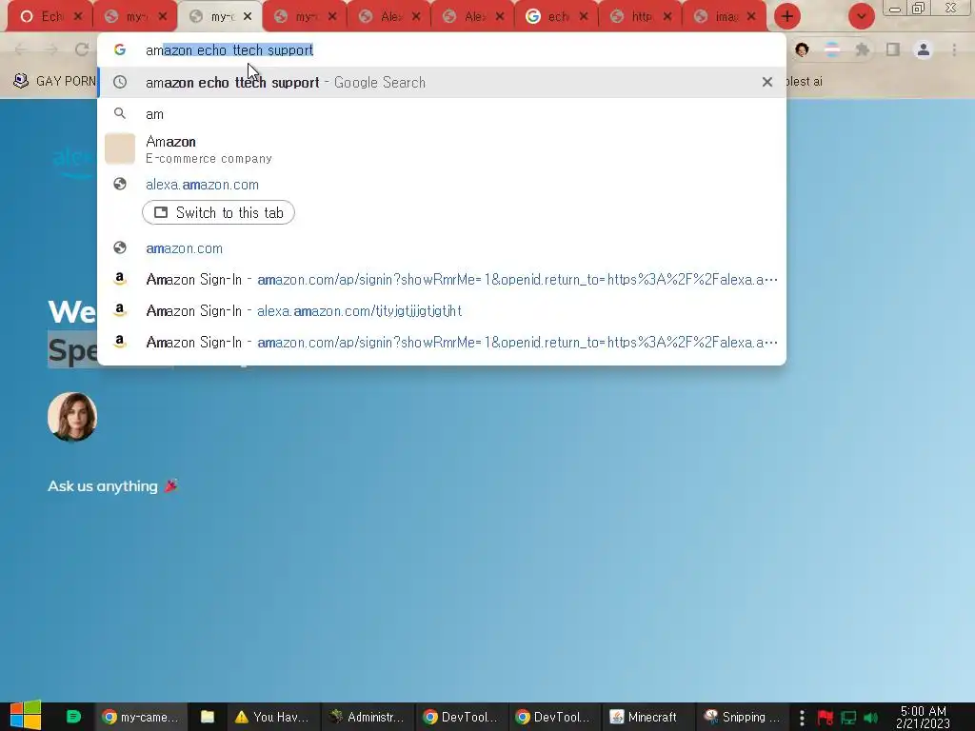975x731 pixels.
Task: Open the clock showing 5:00 AM
Action: (923, 717)
